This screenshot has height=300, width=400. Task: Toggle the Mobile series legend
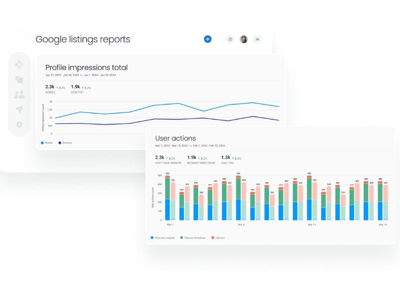(x=48, y=142)
